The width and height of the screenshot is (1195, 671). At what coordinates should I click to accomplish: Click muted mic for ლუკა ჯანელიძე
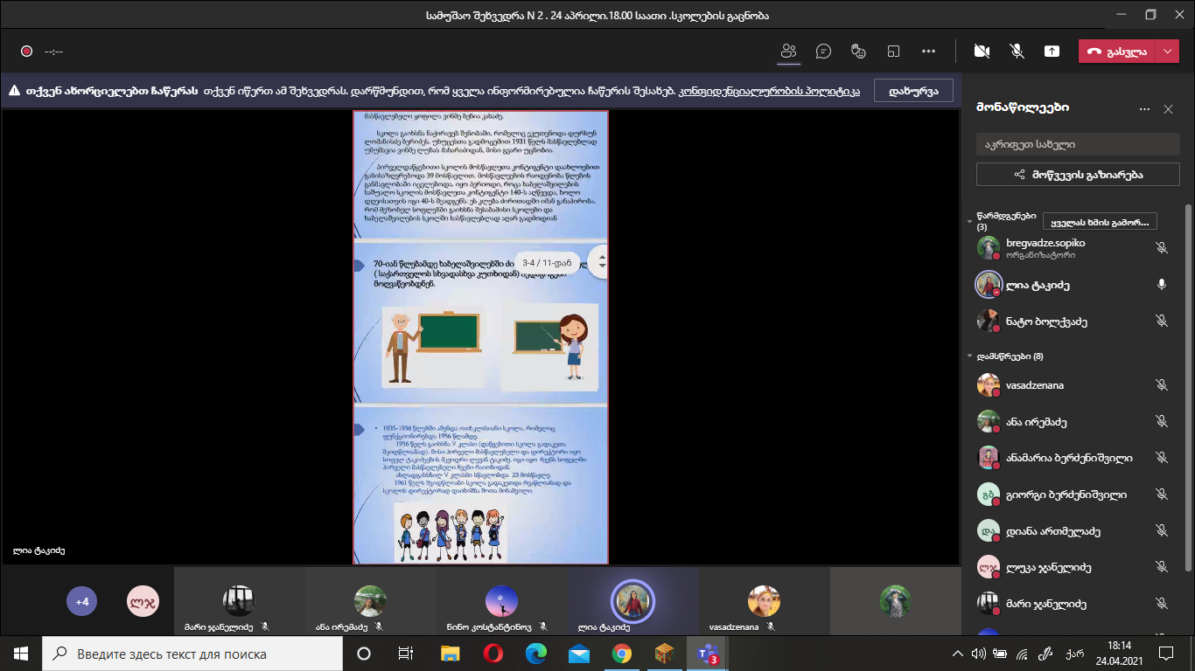point(1162,567)
